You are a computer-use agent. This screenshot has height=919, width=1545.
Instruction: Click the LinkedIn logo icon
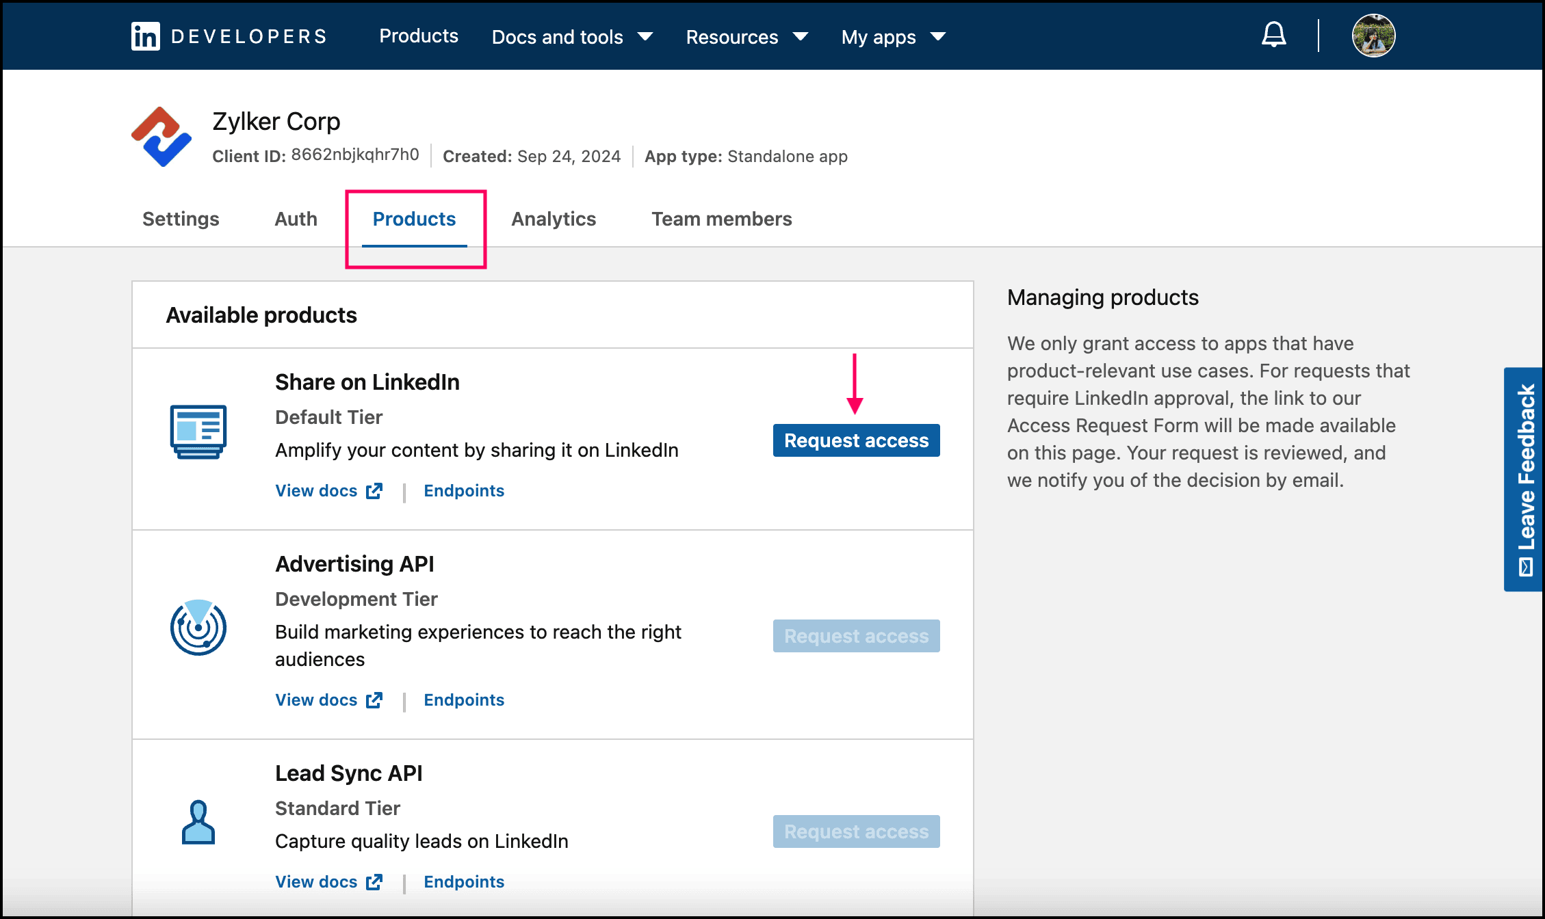pos(145,36)
